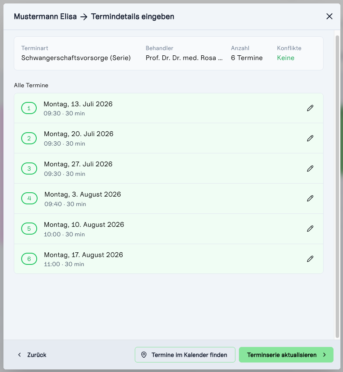This screenshot has width=343, height=372.
Task: Click the 6 Termine count value
Action: (247, 58)
